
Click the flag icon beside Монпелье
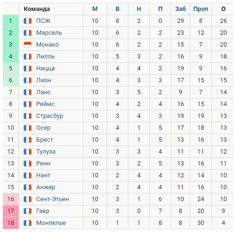coord(28,223)
